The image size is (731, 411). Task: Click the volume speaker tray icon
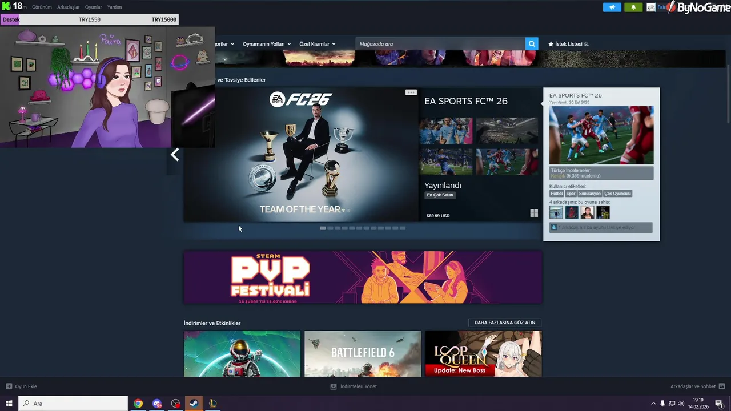click(x=681, y=404)
